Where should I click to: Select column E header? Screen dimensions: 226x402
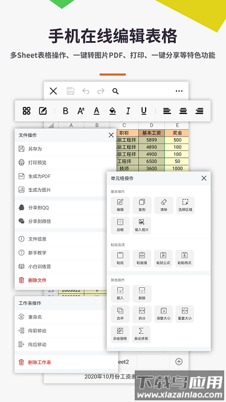pyautogui.click(x=176, y=125)
